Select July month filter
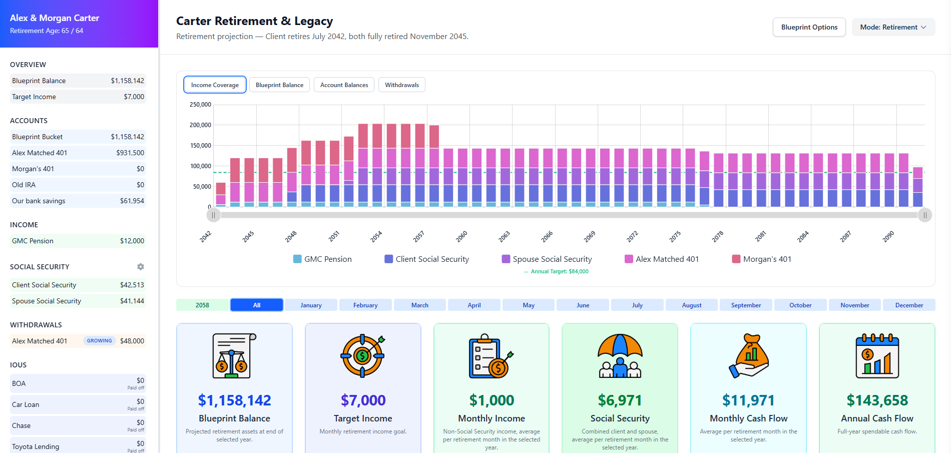This screenshot has height=453, width=951. point(637,305)
